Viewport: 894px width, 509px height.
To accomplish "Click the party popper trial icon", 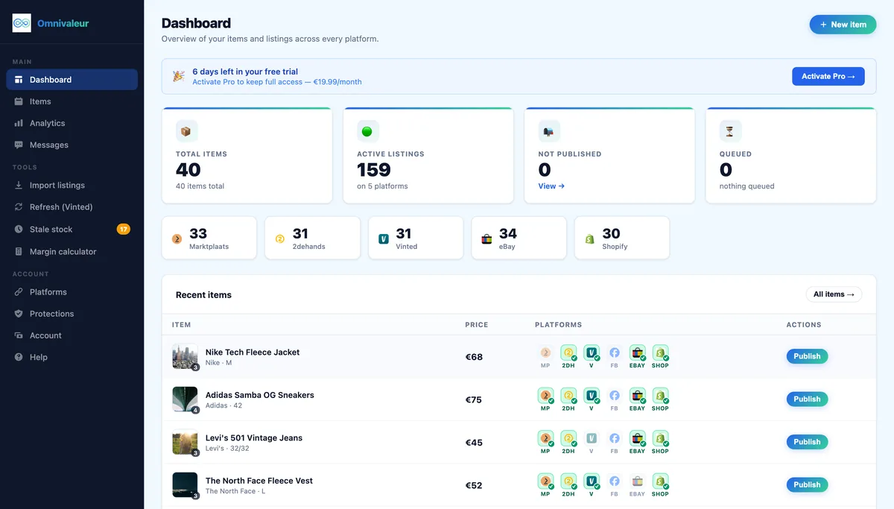I will [x=179, y=76].
